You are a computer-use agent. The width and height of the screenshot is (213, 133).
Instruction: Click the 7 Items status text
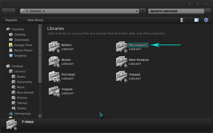[x=28, y=122]
